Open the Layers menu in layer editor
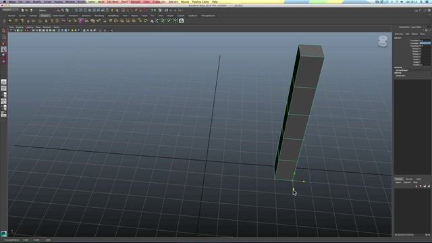 coord(398,182)
